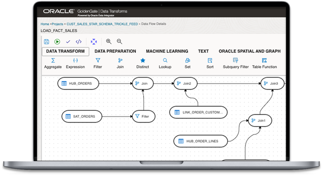Validate the data flow
The height and width of the screenshot is (176, 323).
click(68, 41)
